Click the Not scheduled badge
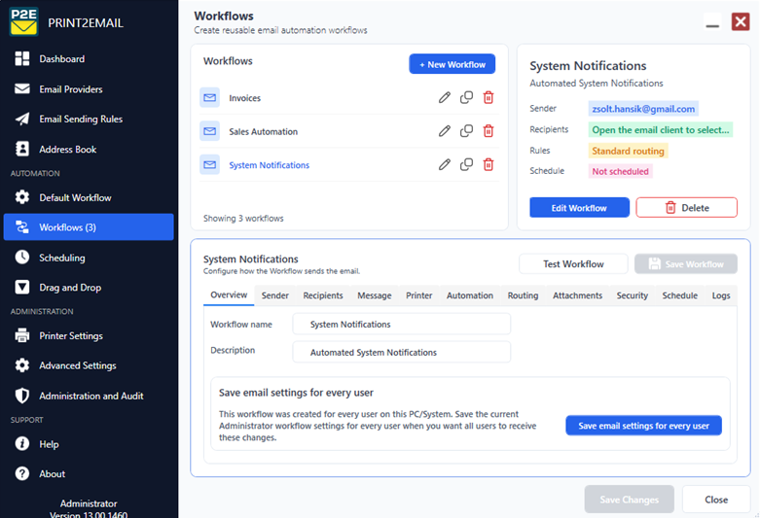The width and height of the screenshot is (760, 518). [x=621, y=171]
